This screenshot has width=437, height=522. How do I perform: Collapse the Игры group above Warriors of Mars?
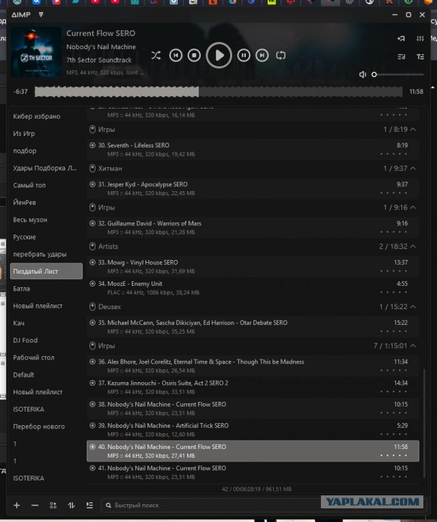click(413, 207)
